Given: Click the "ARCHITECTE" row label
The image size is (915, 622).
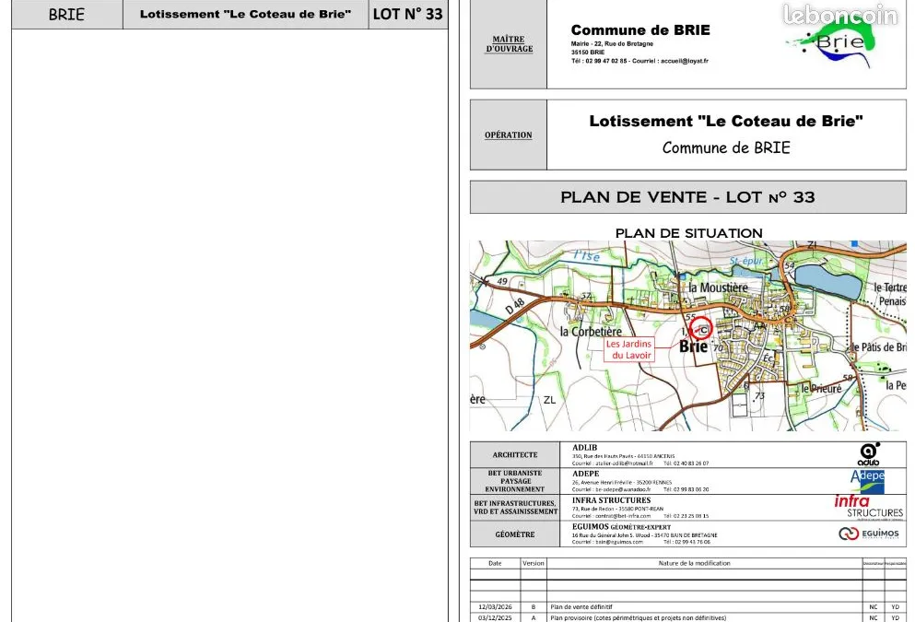Looking at the screenshot, I should click(515, 454).
